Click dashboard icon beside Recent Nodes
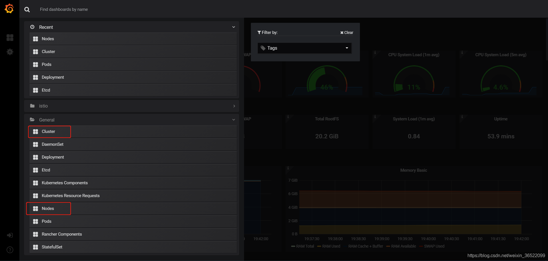The width and height of the screenshot is (548, 261). (x=36, y=39)
